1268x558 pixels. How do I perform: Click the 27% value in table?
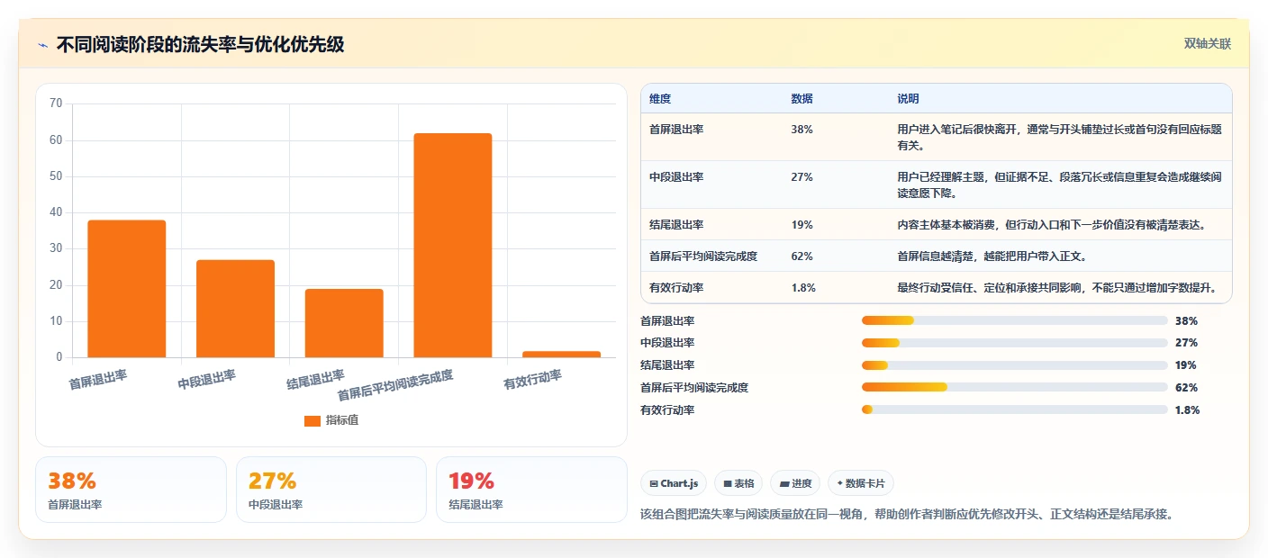click(802, 177)
